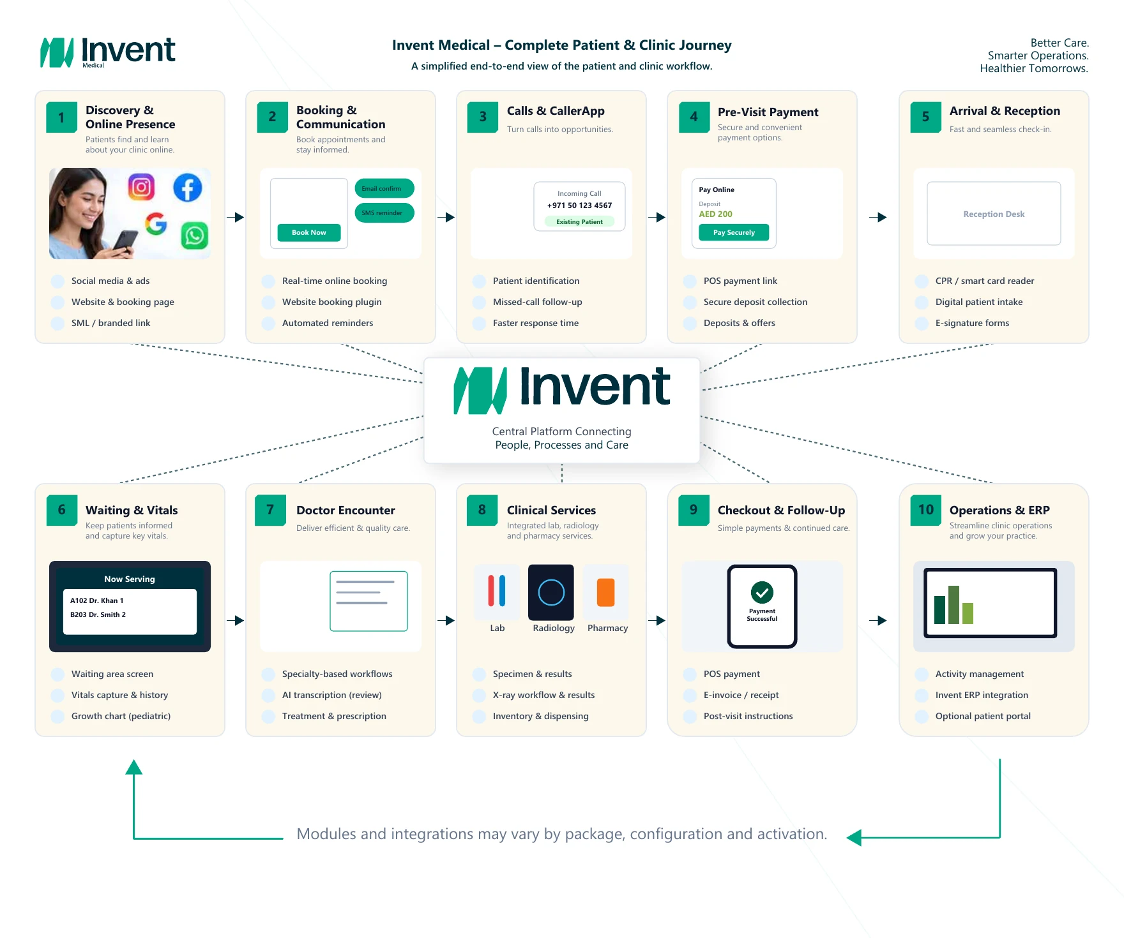Click the 'Clinical Services' heading
The image size is (1124, 938).
pos(551,510)
